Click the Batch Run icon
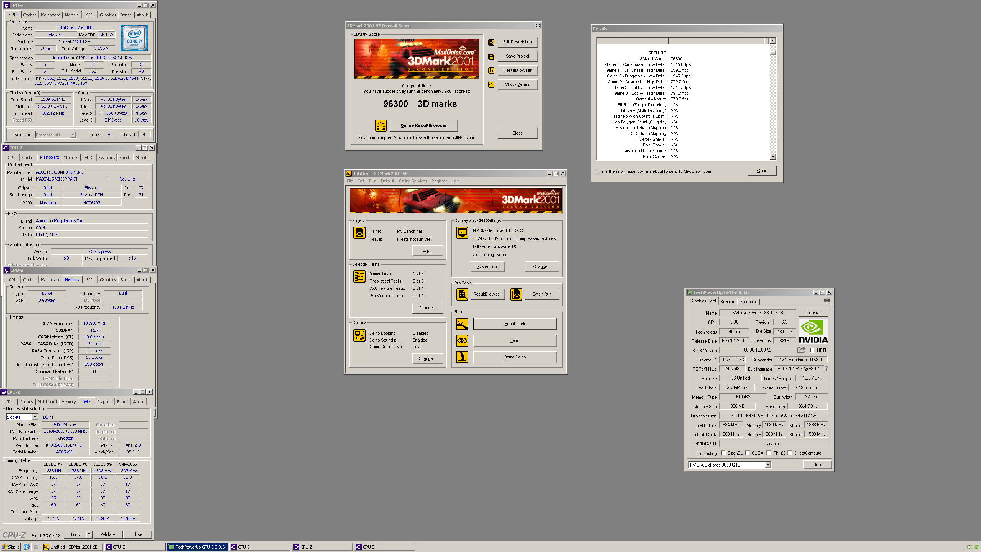The width and height of the screenshot is (981, 552). pos(516,294)
